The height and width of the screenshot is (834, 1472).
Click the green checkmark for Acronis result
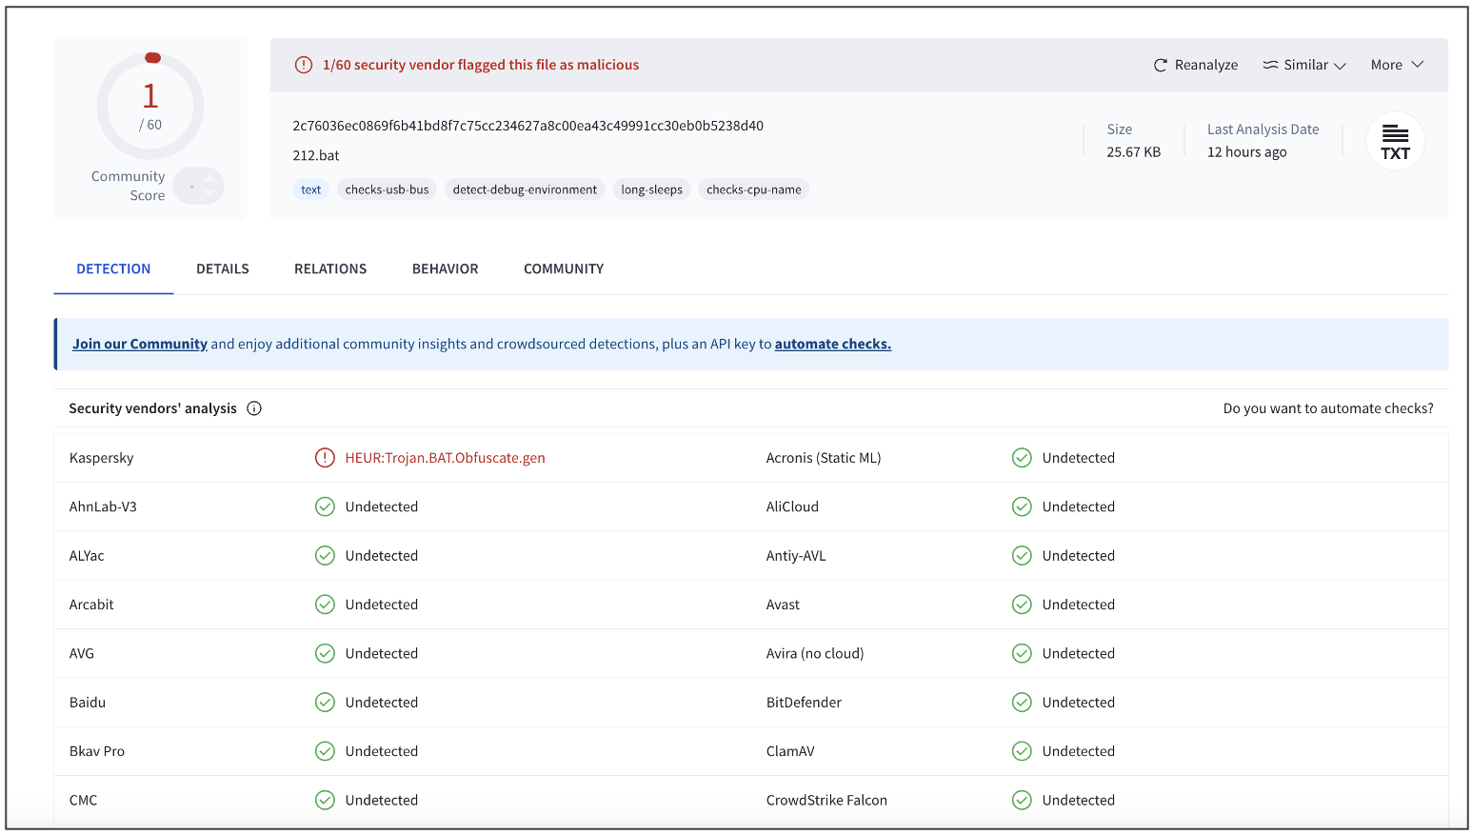click(1022, 458)
